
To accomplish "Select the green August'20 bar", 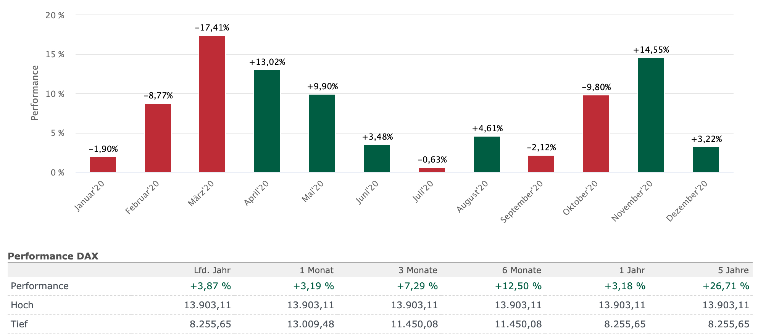I will pyautogui.click(x=487, y=154).
